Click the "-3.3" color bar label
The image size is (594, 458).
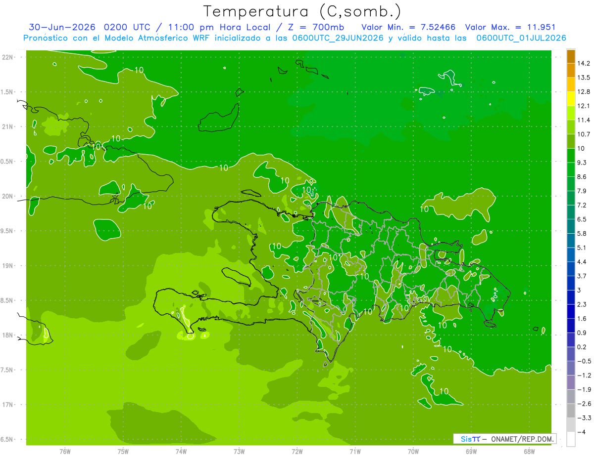[584, 418]
